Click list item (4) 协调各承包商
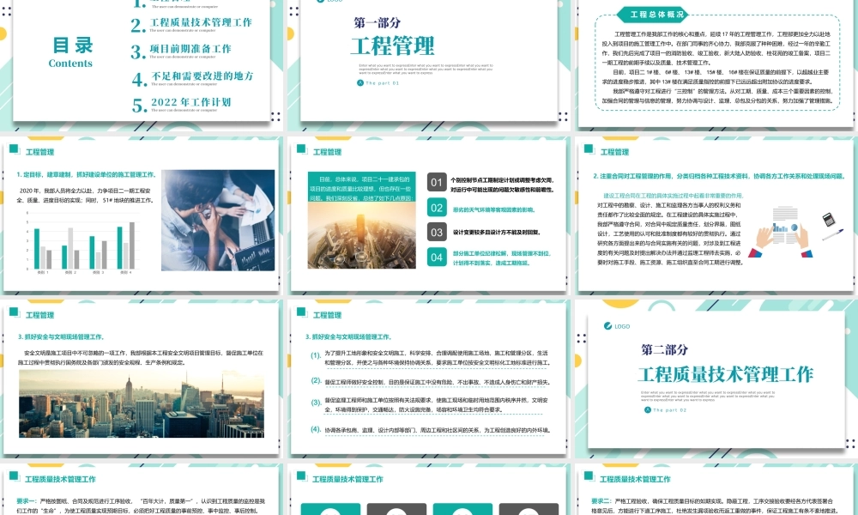The height and width of the screenshot is (515, 858). coord(430,430)
